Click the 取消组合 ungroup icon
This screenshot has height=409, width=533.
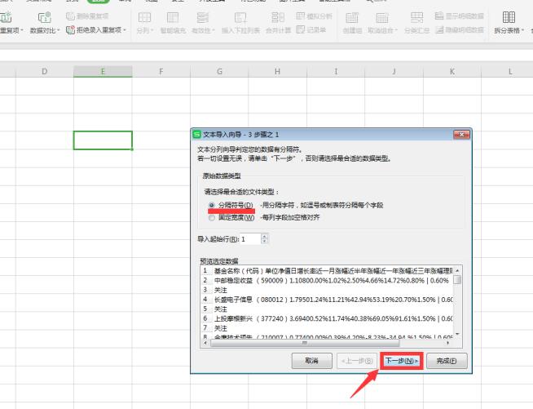click(x=381, y=17)
